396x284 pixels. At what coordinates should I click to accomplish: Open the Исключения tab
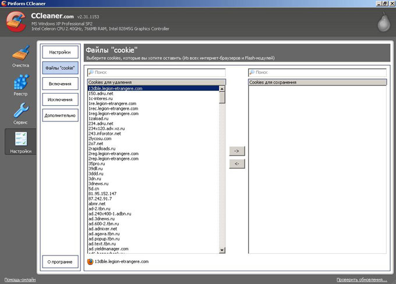pos(60,100)
